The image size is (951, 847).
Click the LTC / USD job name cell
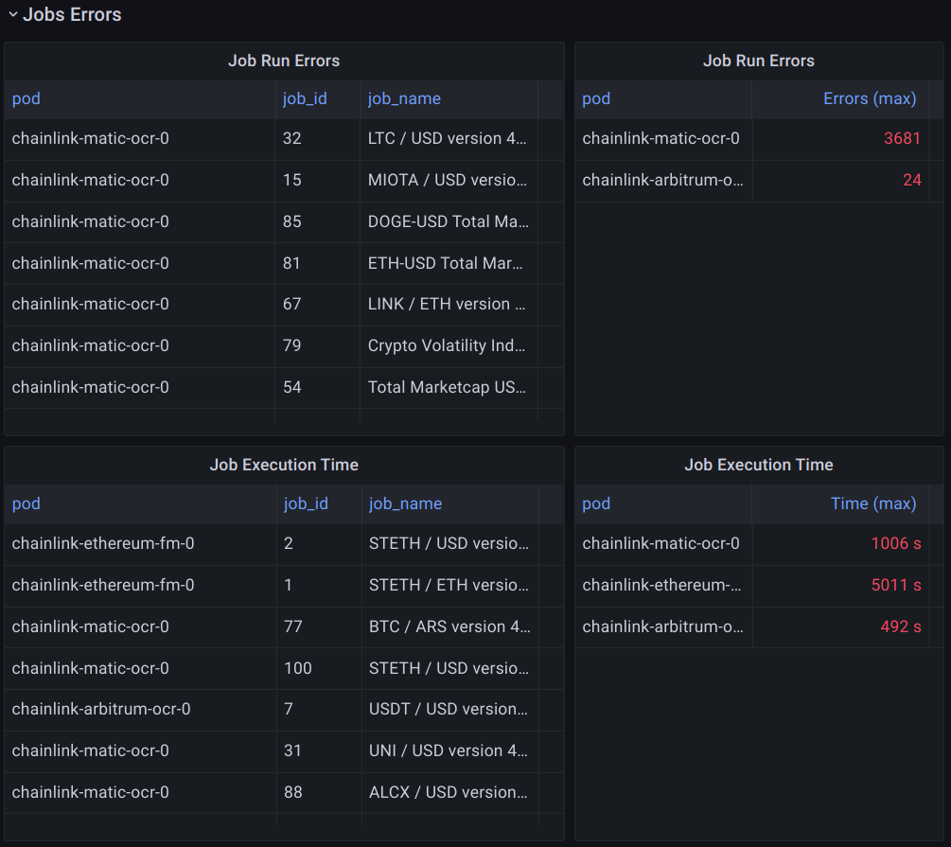[447, 138]
